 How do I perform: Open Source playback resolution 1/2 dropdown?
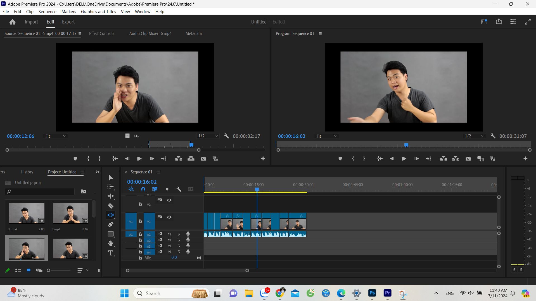pyautogui.click(x=208, y=136)
